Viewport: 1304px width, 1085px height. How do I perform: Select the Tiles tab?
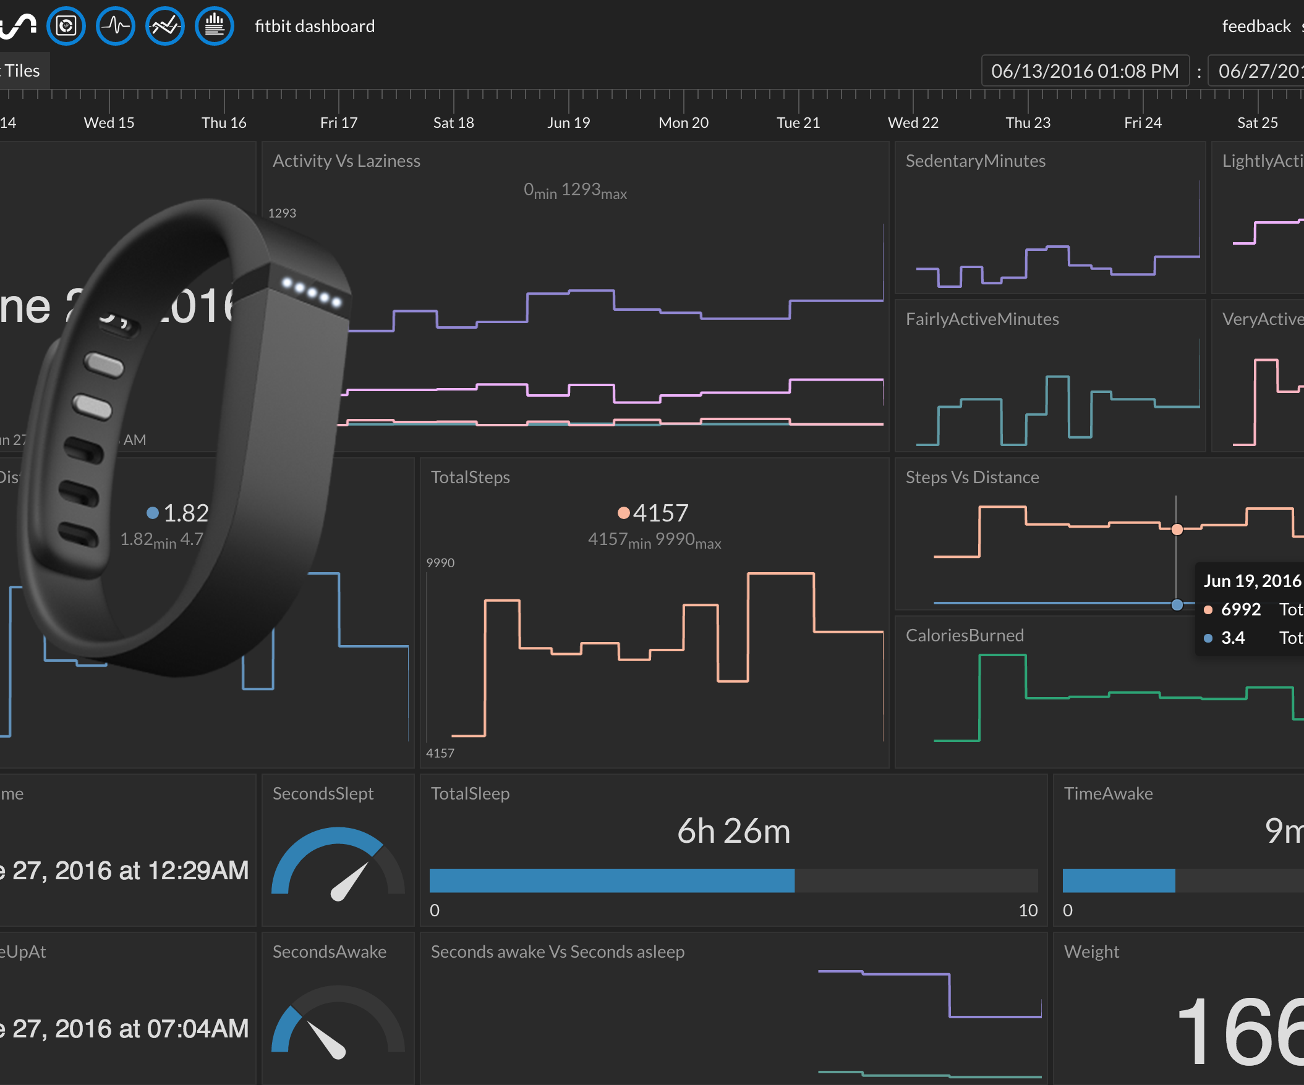pos(22,70)
